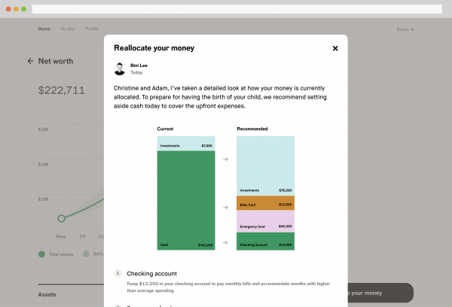Image resolution: width=452 pixels, height=307 pixels.
Task: Click the circle marker on the net worth line
Action: [x=62, y=218]
